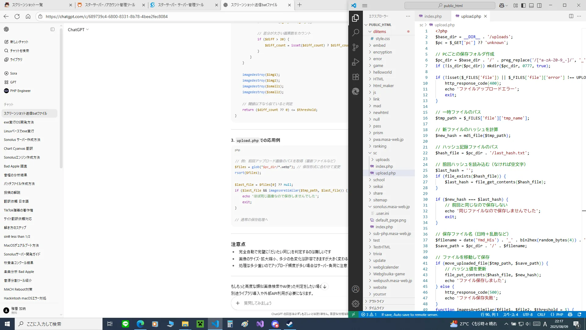Open the Extensions view icon
The height and width of the screenshot is (330, 586).
pyautogui.click(x=356, y=77)
